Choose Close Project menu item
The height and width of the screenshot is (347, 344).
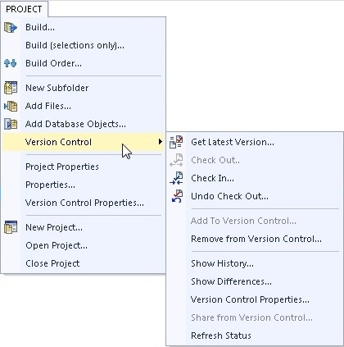pos(52,263)
